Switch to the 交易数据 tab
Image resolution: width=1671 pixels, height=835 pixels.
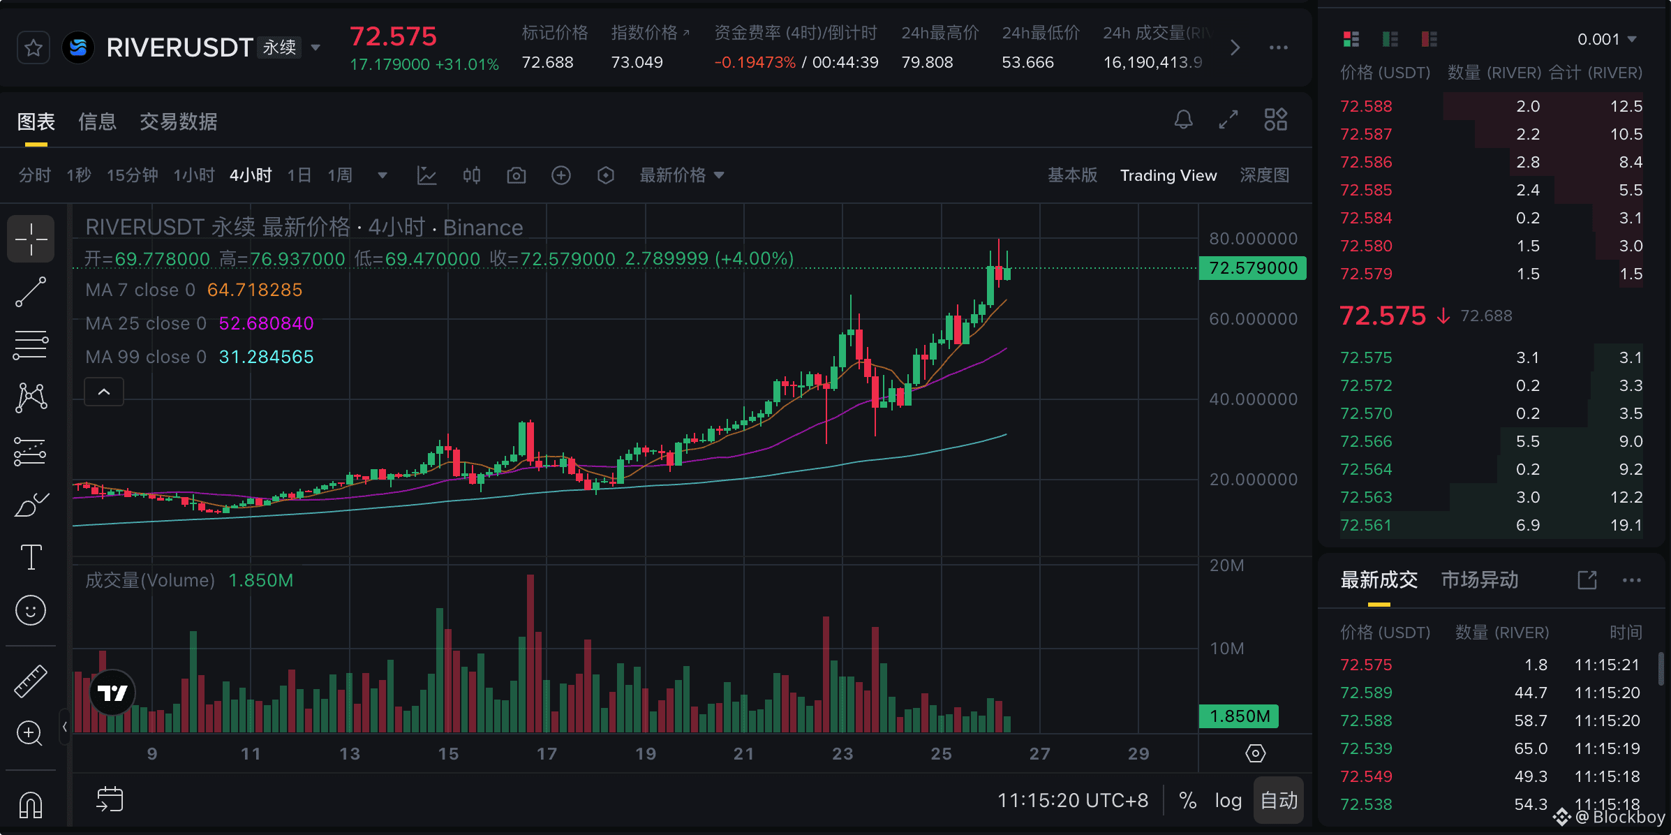pos(178,122)
